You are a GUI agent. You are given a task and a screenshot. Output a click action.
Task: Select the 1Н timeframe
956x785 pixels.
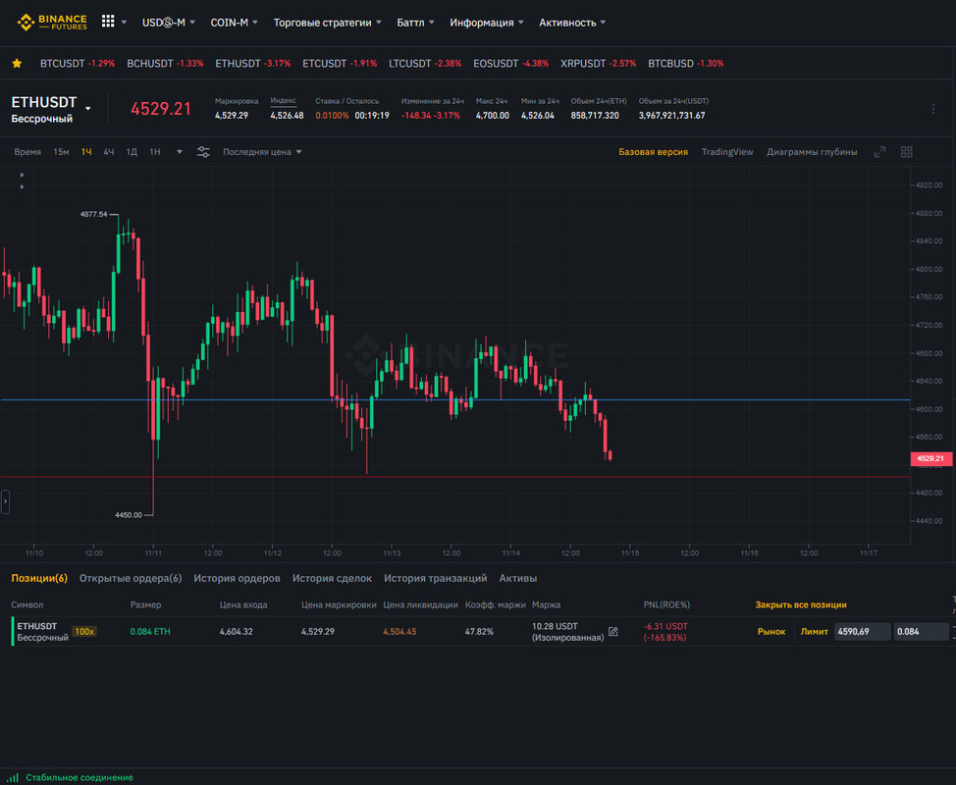(155, 152)
